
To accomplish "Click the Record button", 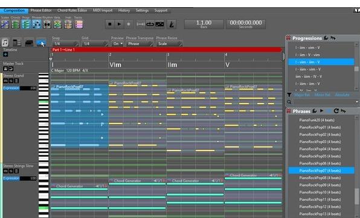I will 128,24.
